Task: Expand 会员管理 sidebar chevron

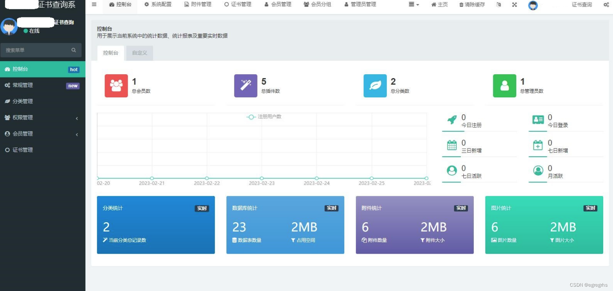Action: click(77, 135)
